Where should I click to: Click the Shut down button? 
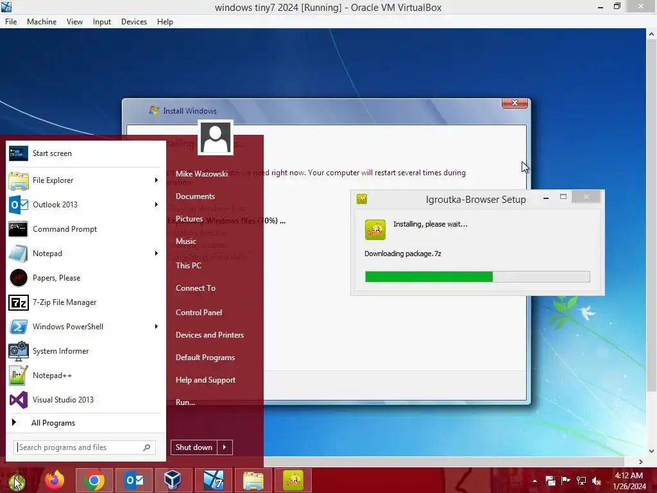tap(194, 447)
